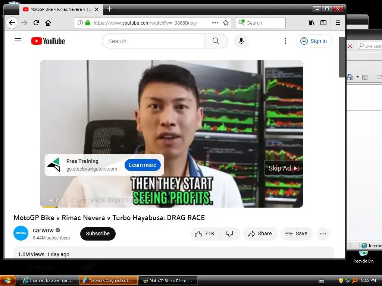Viewport: 382px width, 286px height.
Task: Bookmark this page with the star icon
Action: pyautogui.click(x=226, y=23)
